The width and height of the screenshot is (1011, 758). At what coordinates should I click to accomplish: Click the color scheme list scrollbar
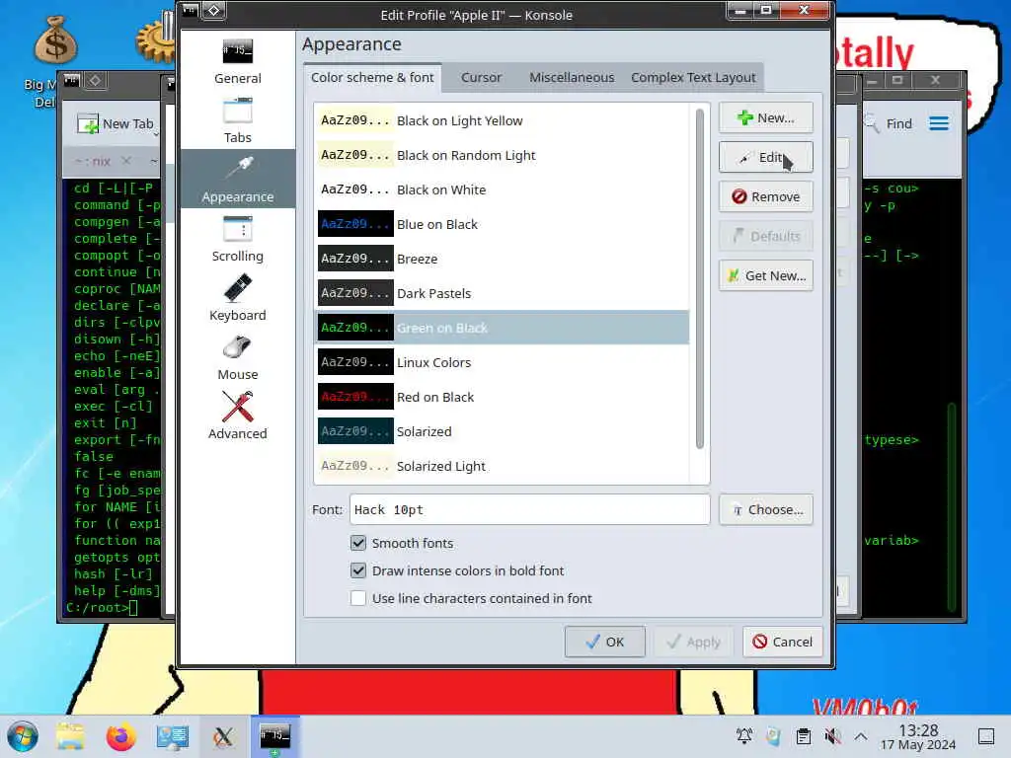tap(700, 278)
